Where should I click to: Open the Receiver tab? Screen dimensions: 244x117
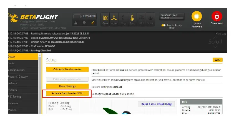click(23, 103)
